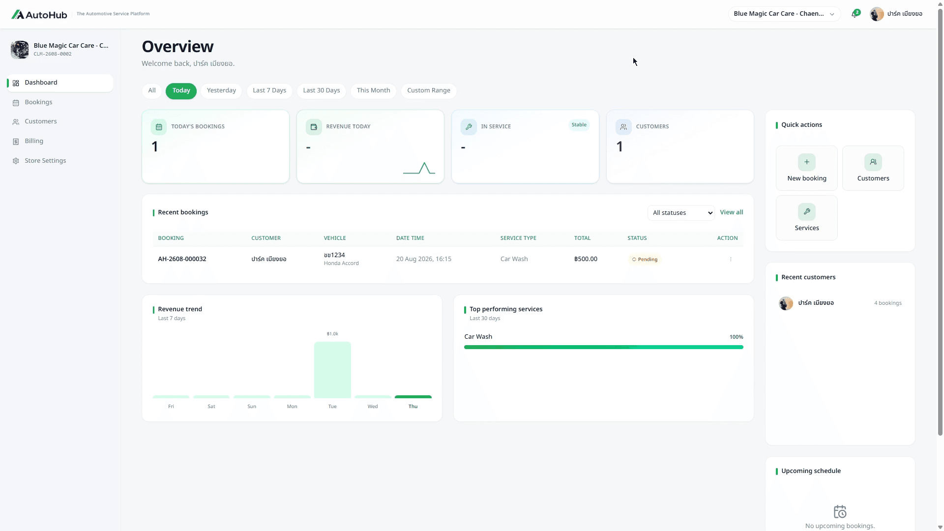Click the Billing receipt icon in sidebar

click(x=16, y=142)
